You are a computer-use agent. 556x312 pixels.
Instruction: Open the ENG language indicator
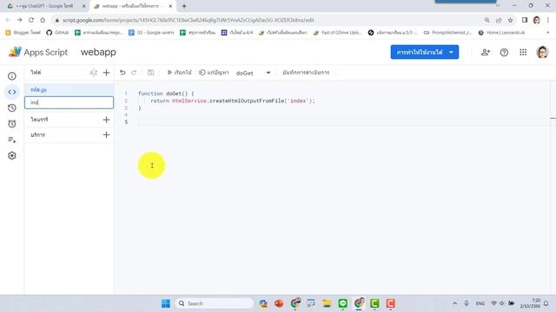tap(480, 303)
